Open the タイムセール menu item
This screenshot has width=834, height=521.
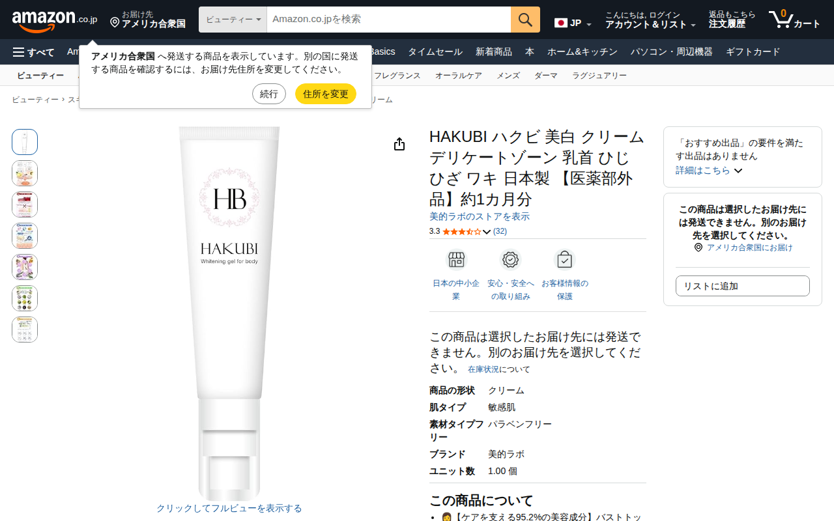435,52
